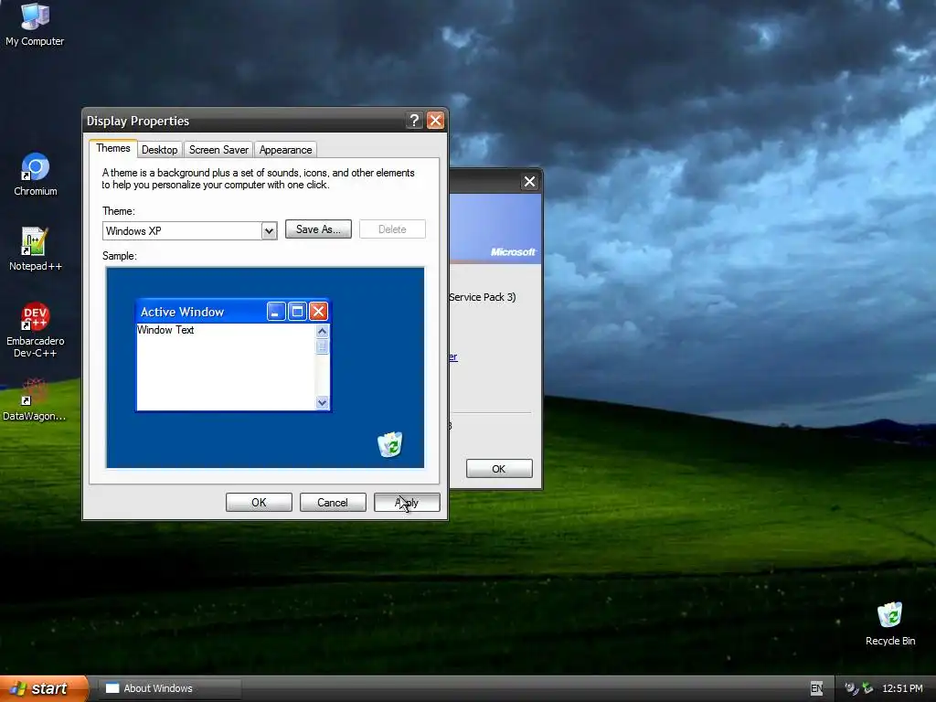This screenshot has height=702, width=936.
Task: Select the Recycle Bin on the desktop
Action: (x=889, y=623)
